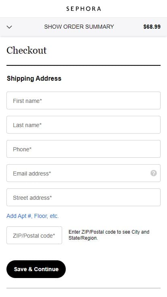The height and width of the screenshot is (297, 167).
Task: Click into the Email address field
Action: click(x=83, y=173)
